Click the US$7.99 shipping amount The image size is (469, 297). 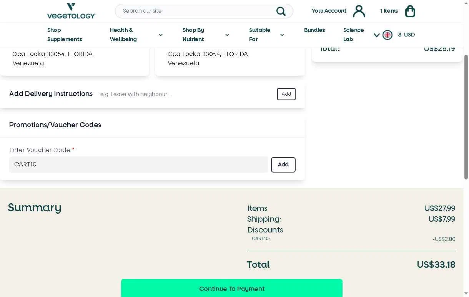[442, 219]
